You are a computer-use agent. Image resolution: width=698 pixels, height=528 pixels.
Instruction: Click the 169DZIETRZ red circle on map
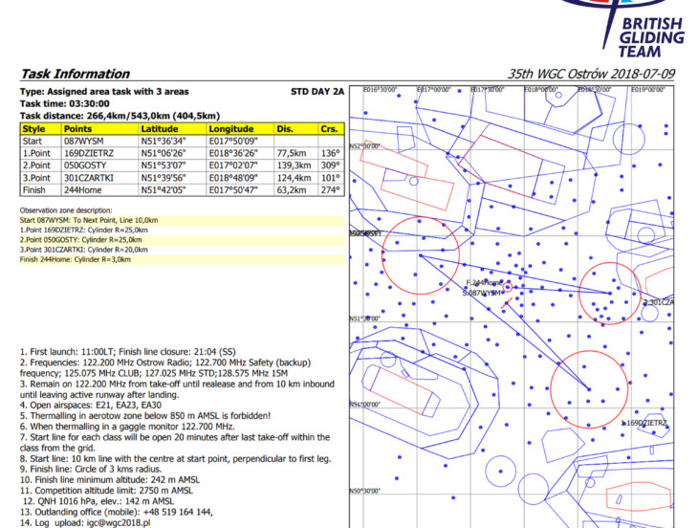[590, 388]
